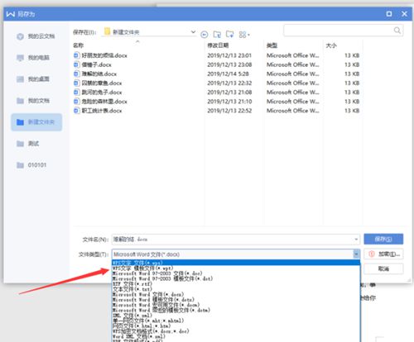Click the Encrypt button with red icon
This screenshot has height=342, width=414.
383,254
